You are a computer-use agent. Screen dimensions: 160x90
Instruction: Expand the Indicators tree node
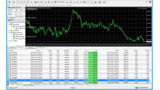(9, 30)
